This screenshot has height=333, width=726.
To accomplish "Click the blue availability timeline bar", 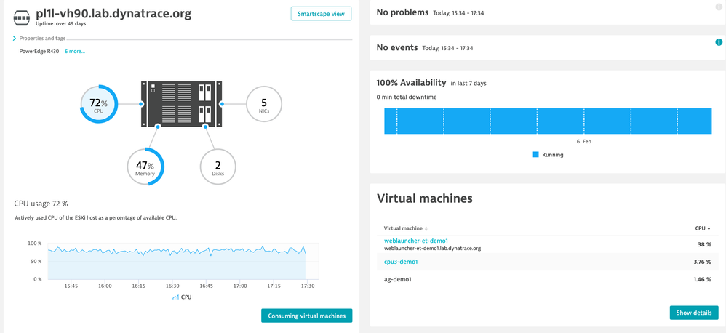I will (x=548, y=121).
